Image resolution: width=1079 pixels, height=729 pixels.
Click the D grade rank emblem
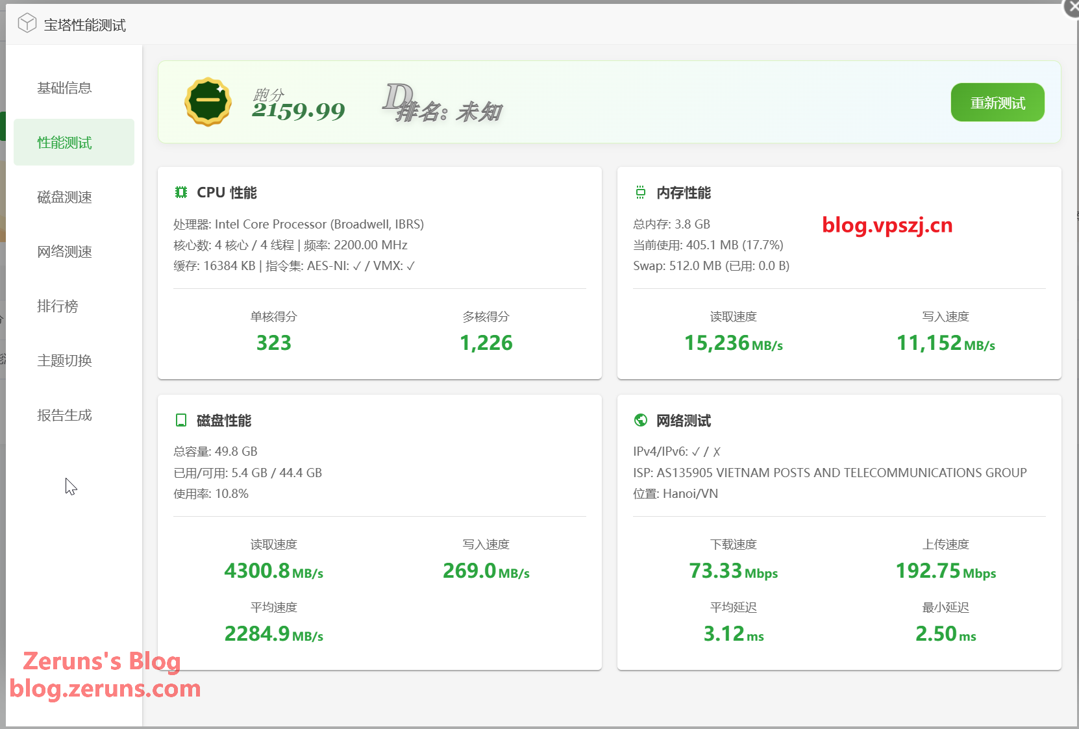pos(397,99)
